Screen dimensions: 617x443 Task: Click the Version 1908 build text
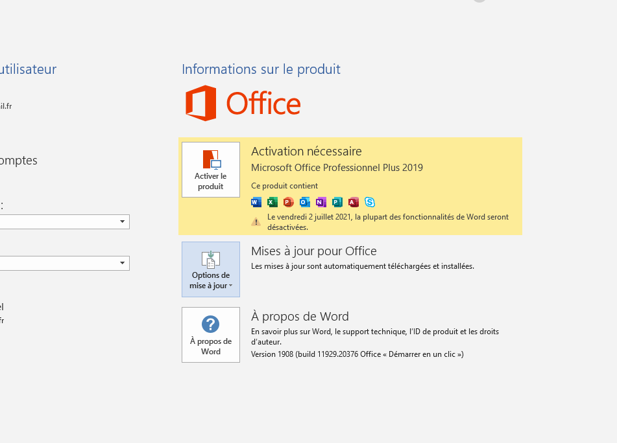coord(357,354)
